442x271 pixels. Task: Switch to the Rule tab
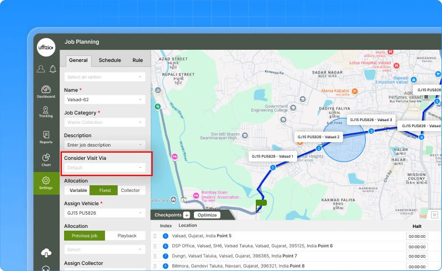138,61
